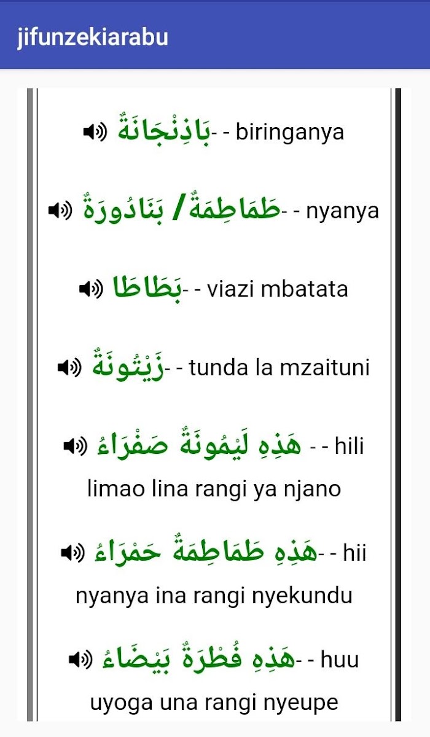
Task: Tap speaker icon beside viazi mbatata
Action: (x=92, y=289)
